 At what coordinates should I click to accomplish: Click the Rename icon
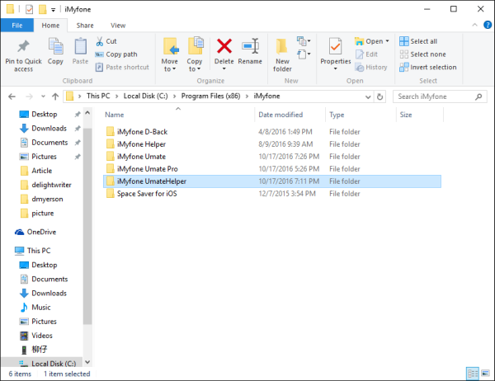250,46
